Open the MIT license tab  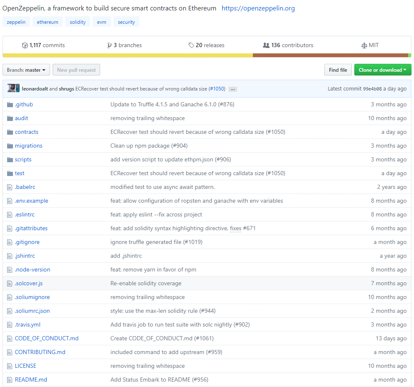(x=370, y=45)
